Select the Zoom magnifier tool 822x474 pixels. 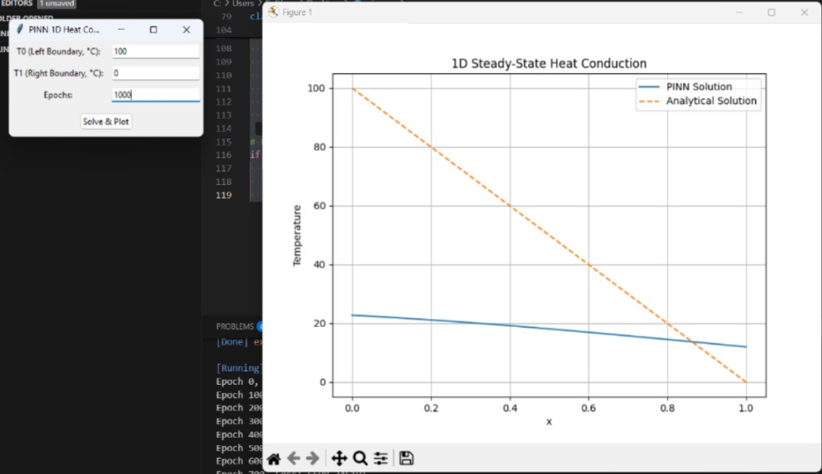pos(360,459)
